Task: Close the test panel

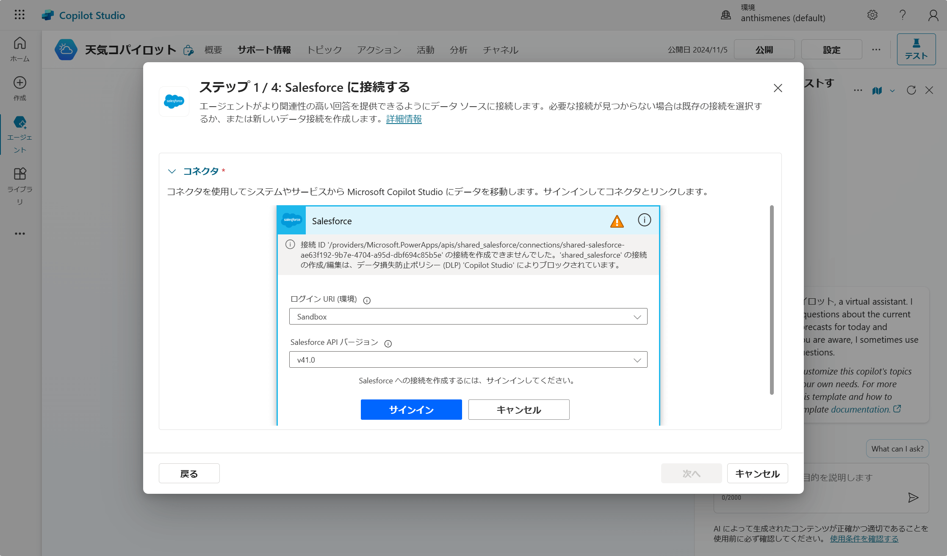Action: 929,90
